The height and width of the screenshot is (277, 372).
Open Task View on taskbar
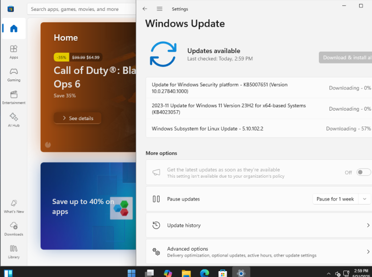click(x=149, y=273)
